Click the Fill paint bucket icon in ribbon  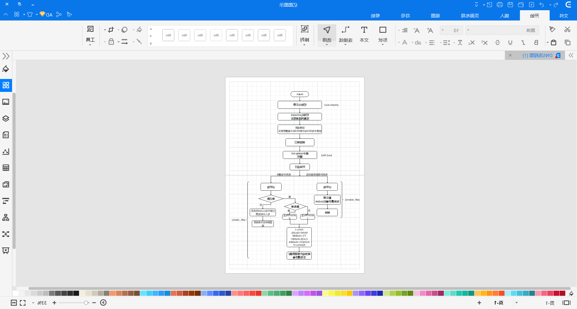[139, 29]
